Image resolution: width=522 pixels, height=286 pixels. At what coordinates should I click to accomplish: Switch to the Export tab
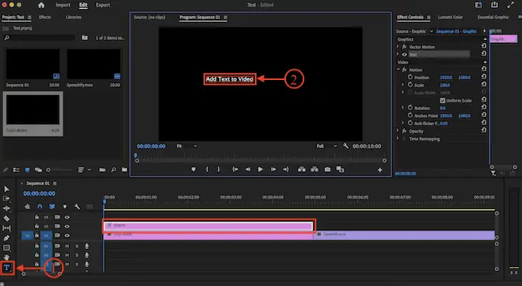(103, 5)
